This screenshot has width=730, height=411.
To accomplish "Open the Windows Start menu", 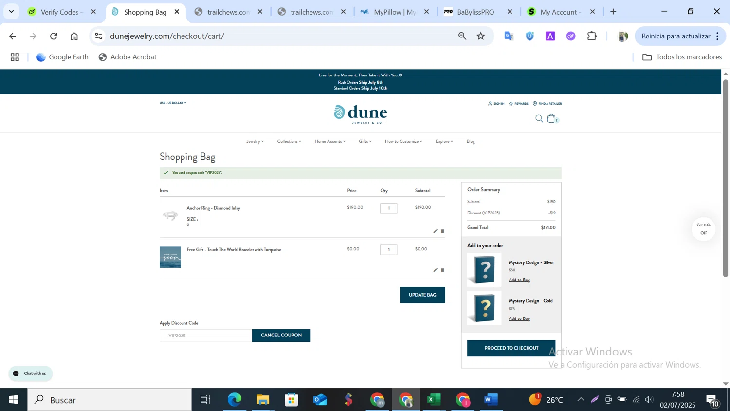I will 14,400.
